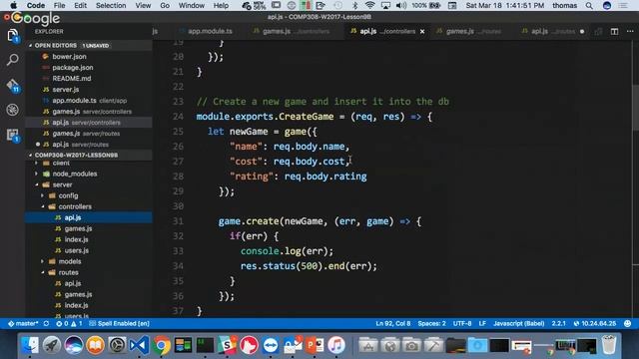Click the Split Editor icon
This screenshot has width=639, height=359.
click(614, 31)
